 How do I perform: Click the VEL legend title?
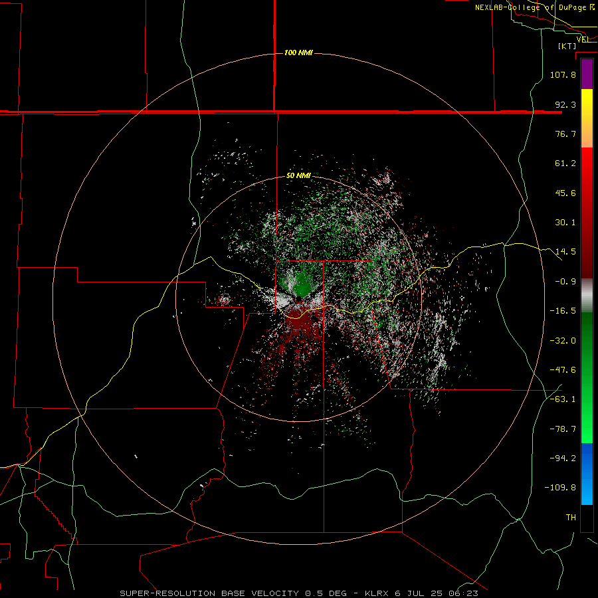pos(583,39)
